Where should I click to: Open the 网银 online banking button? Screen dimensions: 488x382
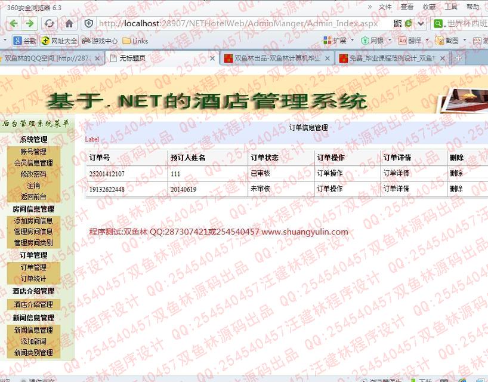tap(372, 41)
